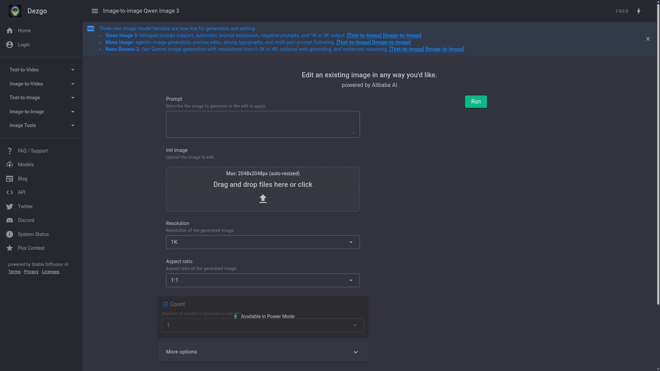This screenshot has width=660, height=371.
Task: Click the "Available in Power Mode" text
Action: (x=268, y=316)
